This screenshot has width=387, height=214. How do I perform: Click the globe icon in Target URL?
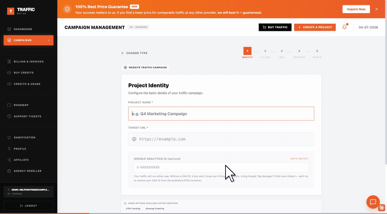coord(134,139)
